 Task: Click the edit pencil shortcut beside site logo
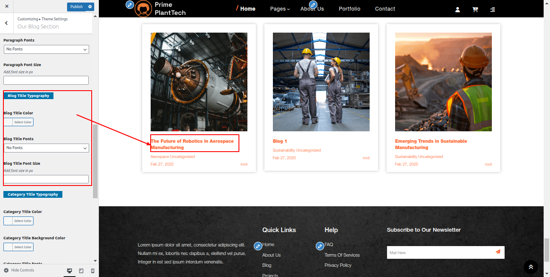pyautogui.click(x=130, y=5)
